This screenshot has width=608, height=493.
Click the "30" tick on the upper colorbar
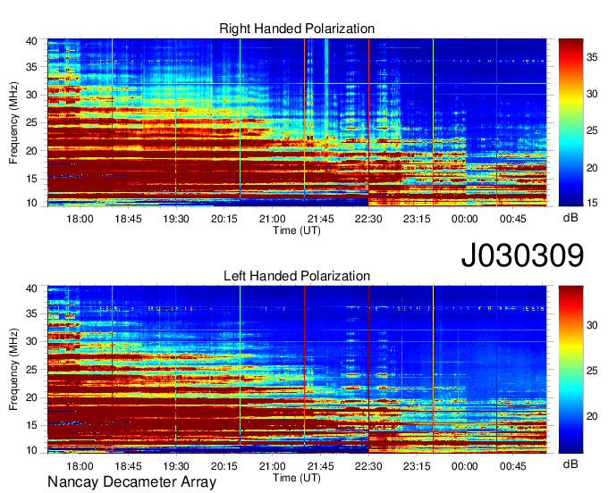(x=592, y=94)
